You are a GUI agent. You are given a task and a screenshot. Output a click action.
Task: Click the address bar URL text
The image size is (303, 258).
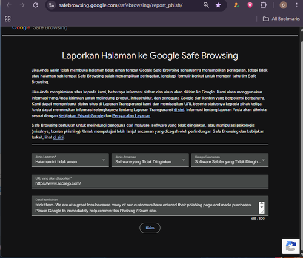point(121,5)
